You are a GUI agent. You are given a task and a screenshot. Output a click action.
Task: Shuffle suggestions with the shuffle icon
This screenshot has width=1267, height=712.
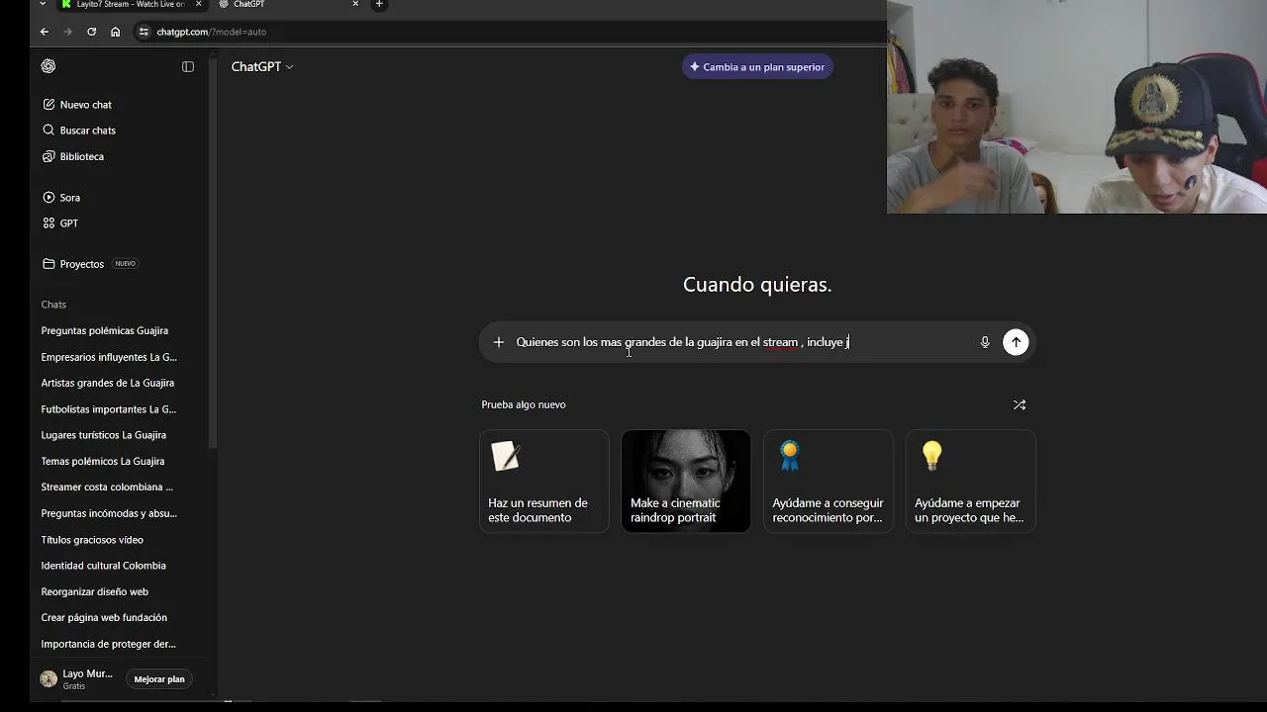click(1020, 404)
